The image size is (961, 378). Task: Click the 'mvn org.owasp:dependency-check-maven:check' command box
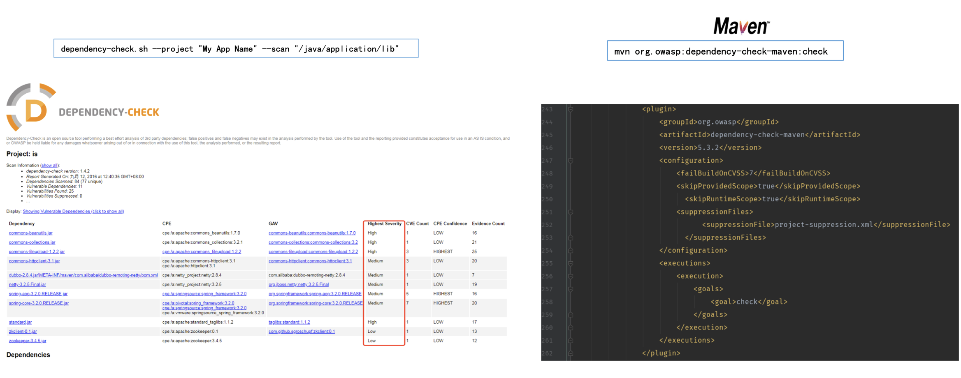(725, 51)
